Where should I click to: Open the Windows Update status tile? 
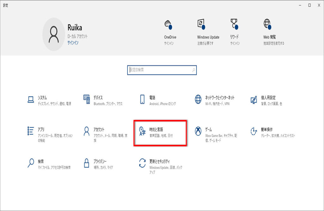pyautogui.click(x=208, y=32)
